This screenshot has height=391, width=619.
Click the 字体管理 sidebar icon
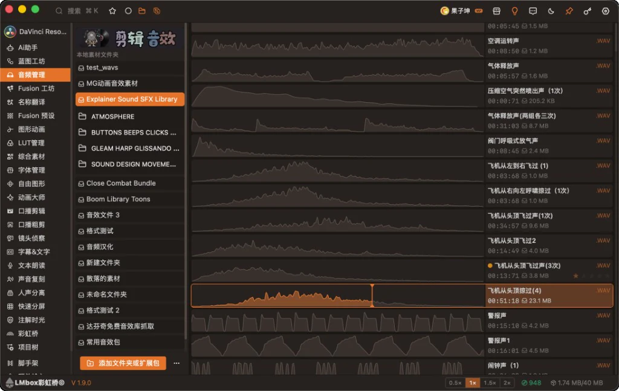tap(10, 170)
